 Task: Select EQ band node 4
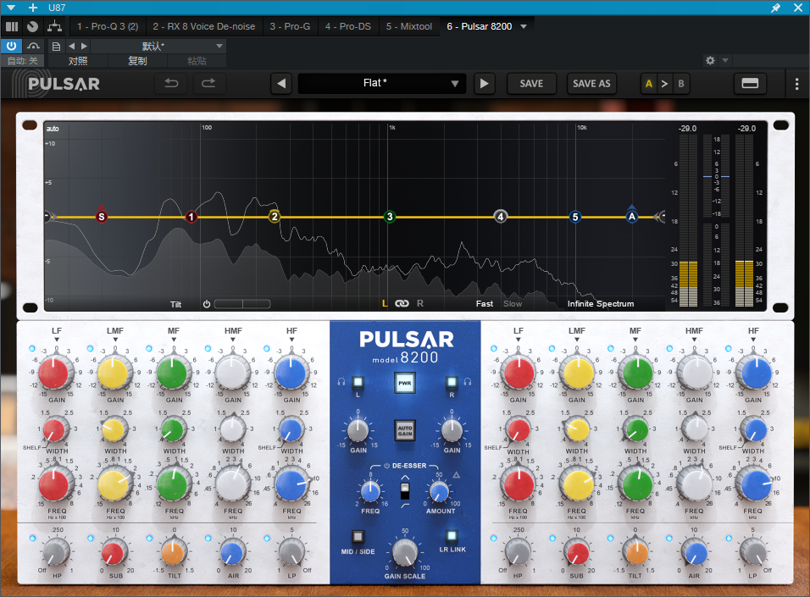click(x=500, y=217)
